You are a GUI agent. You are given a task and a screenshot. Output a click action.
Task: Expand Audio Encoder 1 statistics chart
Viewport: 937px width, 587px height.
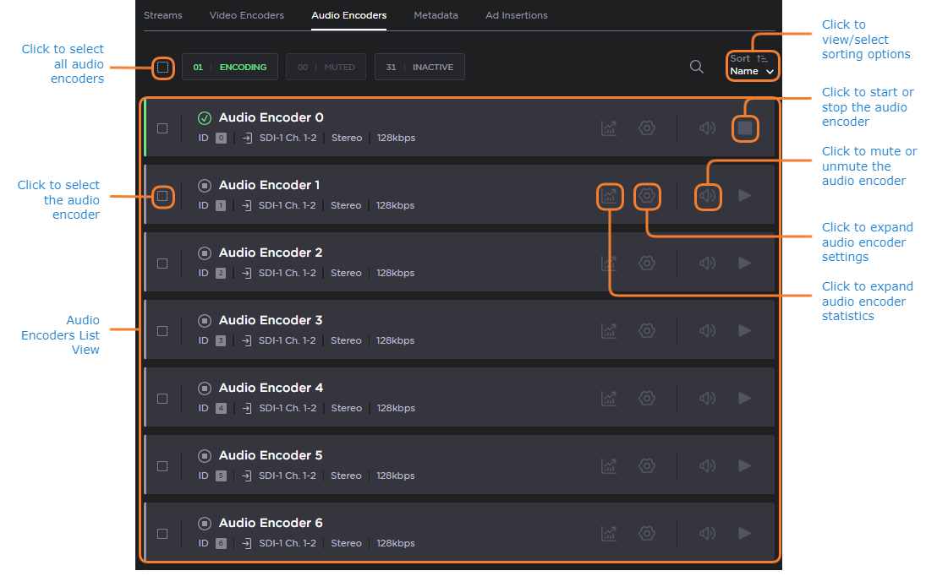(x=609, y=196)
